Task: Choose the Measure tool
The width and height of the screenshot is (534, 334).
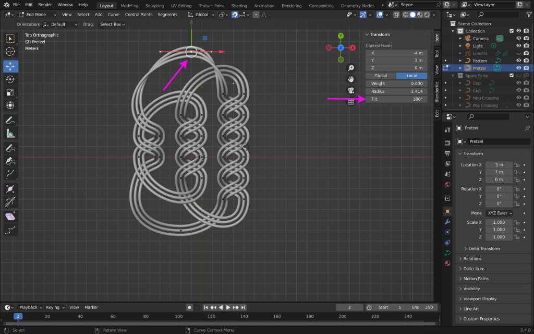Action: click(x=10, y=133)
